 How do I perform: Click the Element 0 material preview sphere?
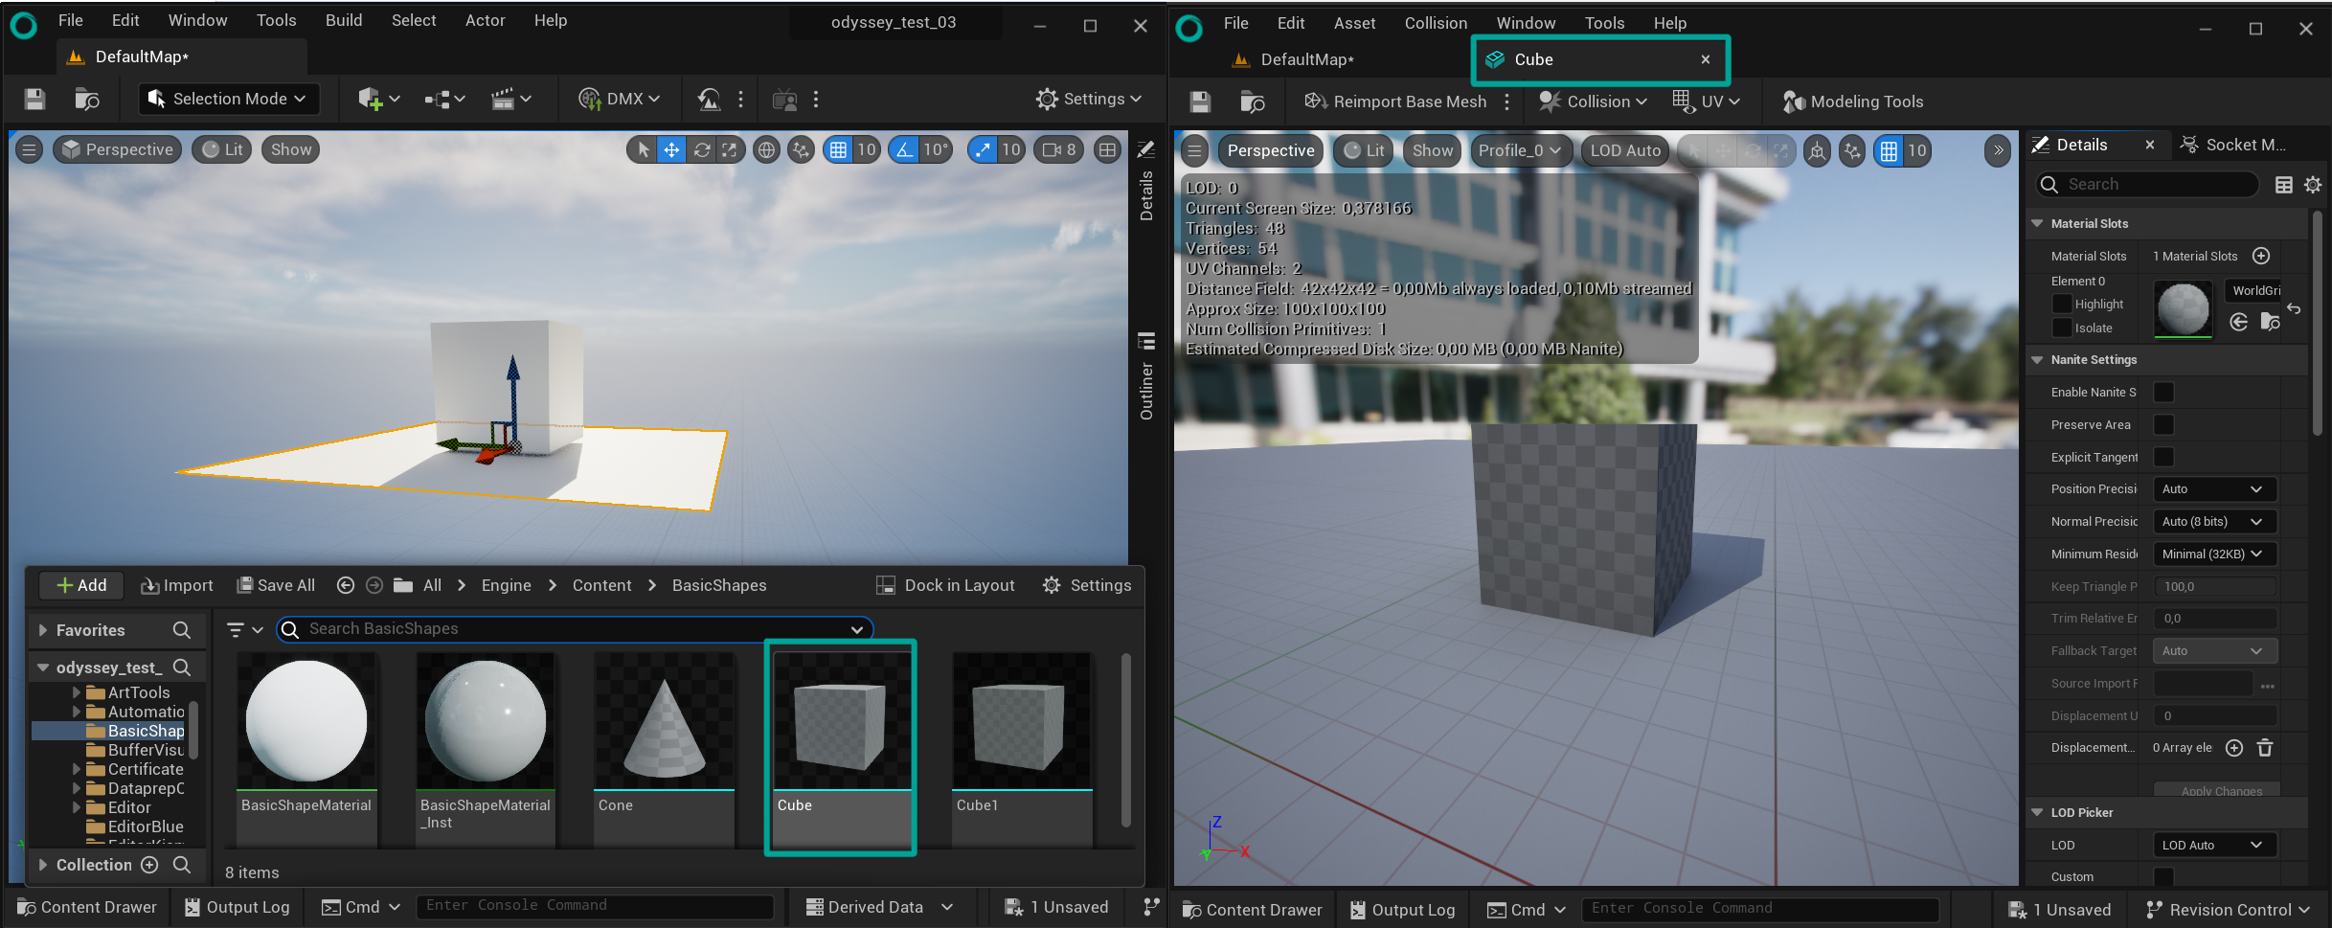[x=2183, y=308]
